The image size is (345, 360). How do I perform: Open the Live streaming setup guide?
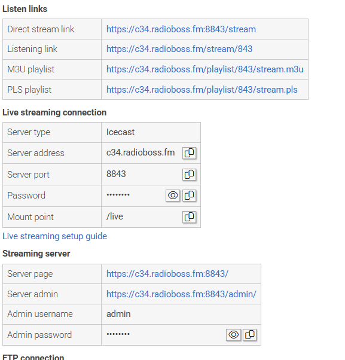tap(54, 236)
